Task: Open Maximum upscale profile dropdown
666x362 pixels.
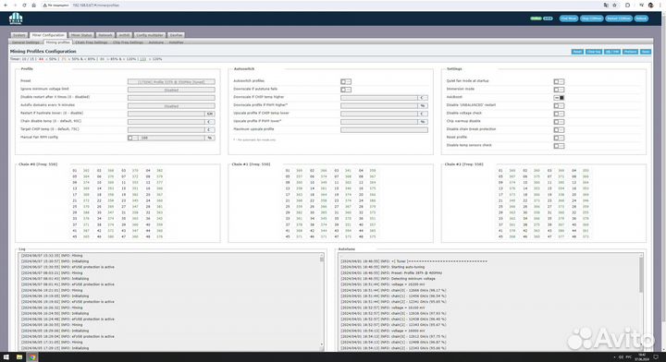Action: pos(384,129)
